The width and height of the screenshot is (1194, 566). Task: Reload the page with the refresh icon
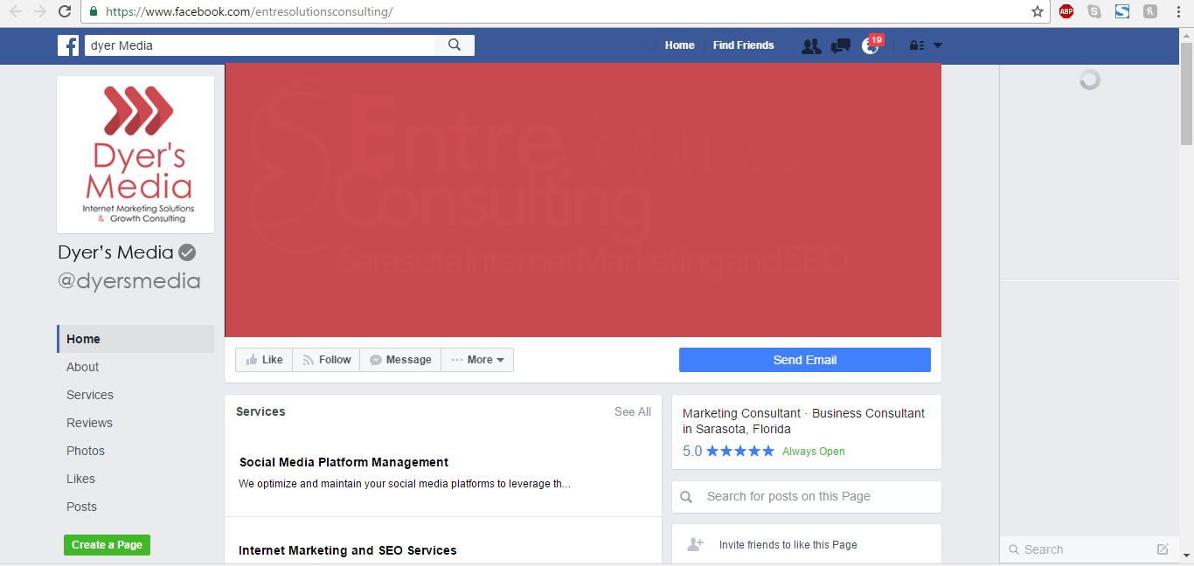tap(65, 11)
